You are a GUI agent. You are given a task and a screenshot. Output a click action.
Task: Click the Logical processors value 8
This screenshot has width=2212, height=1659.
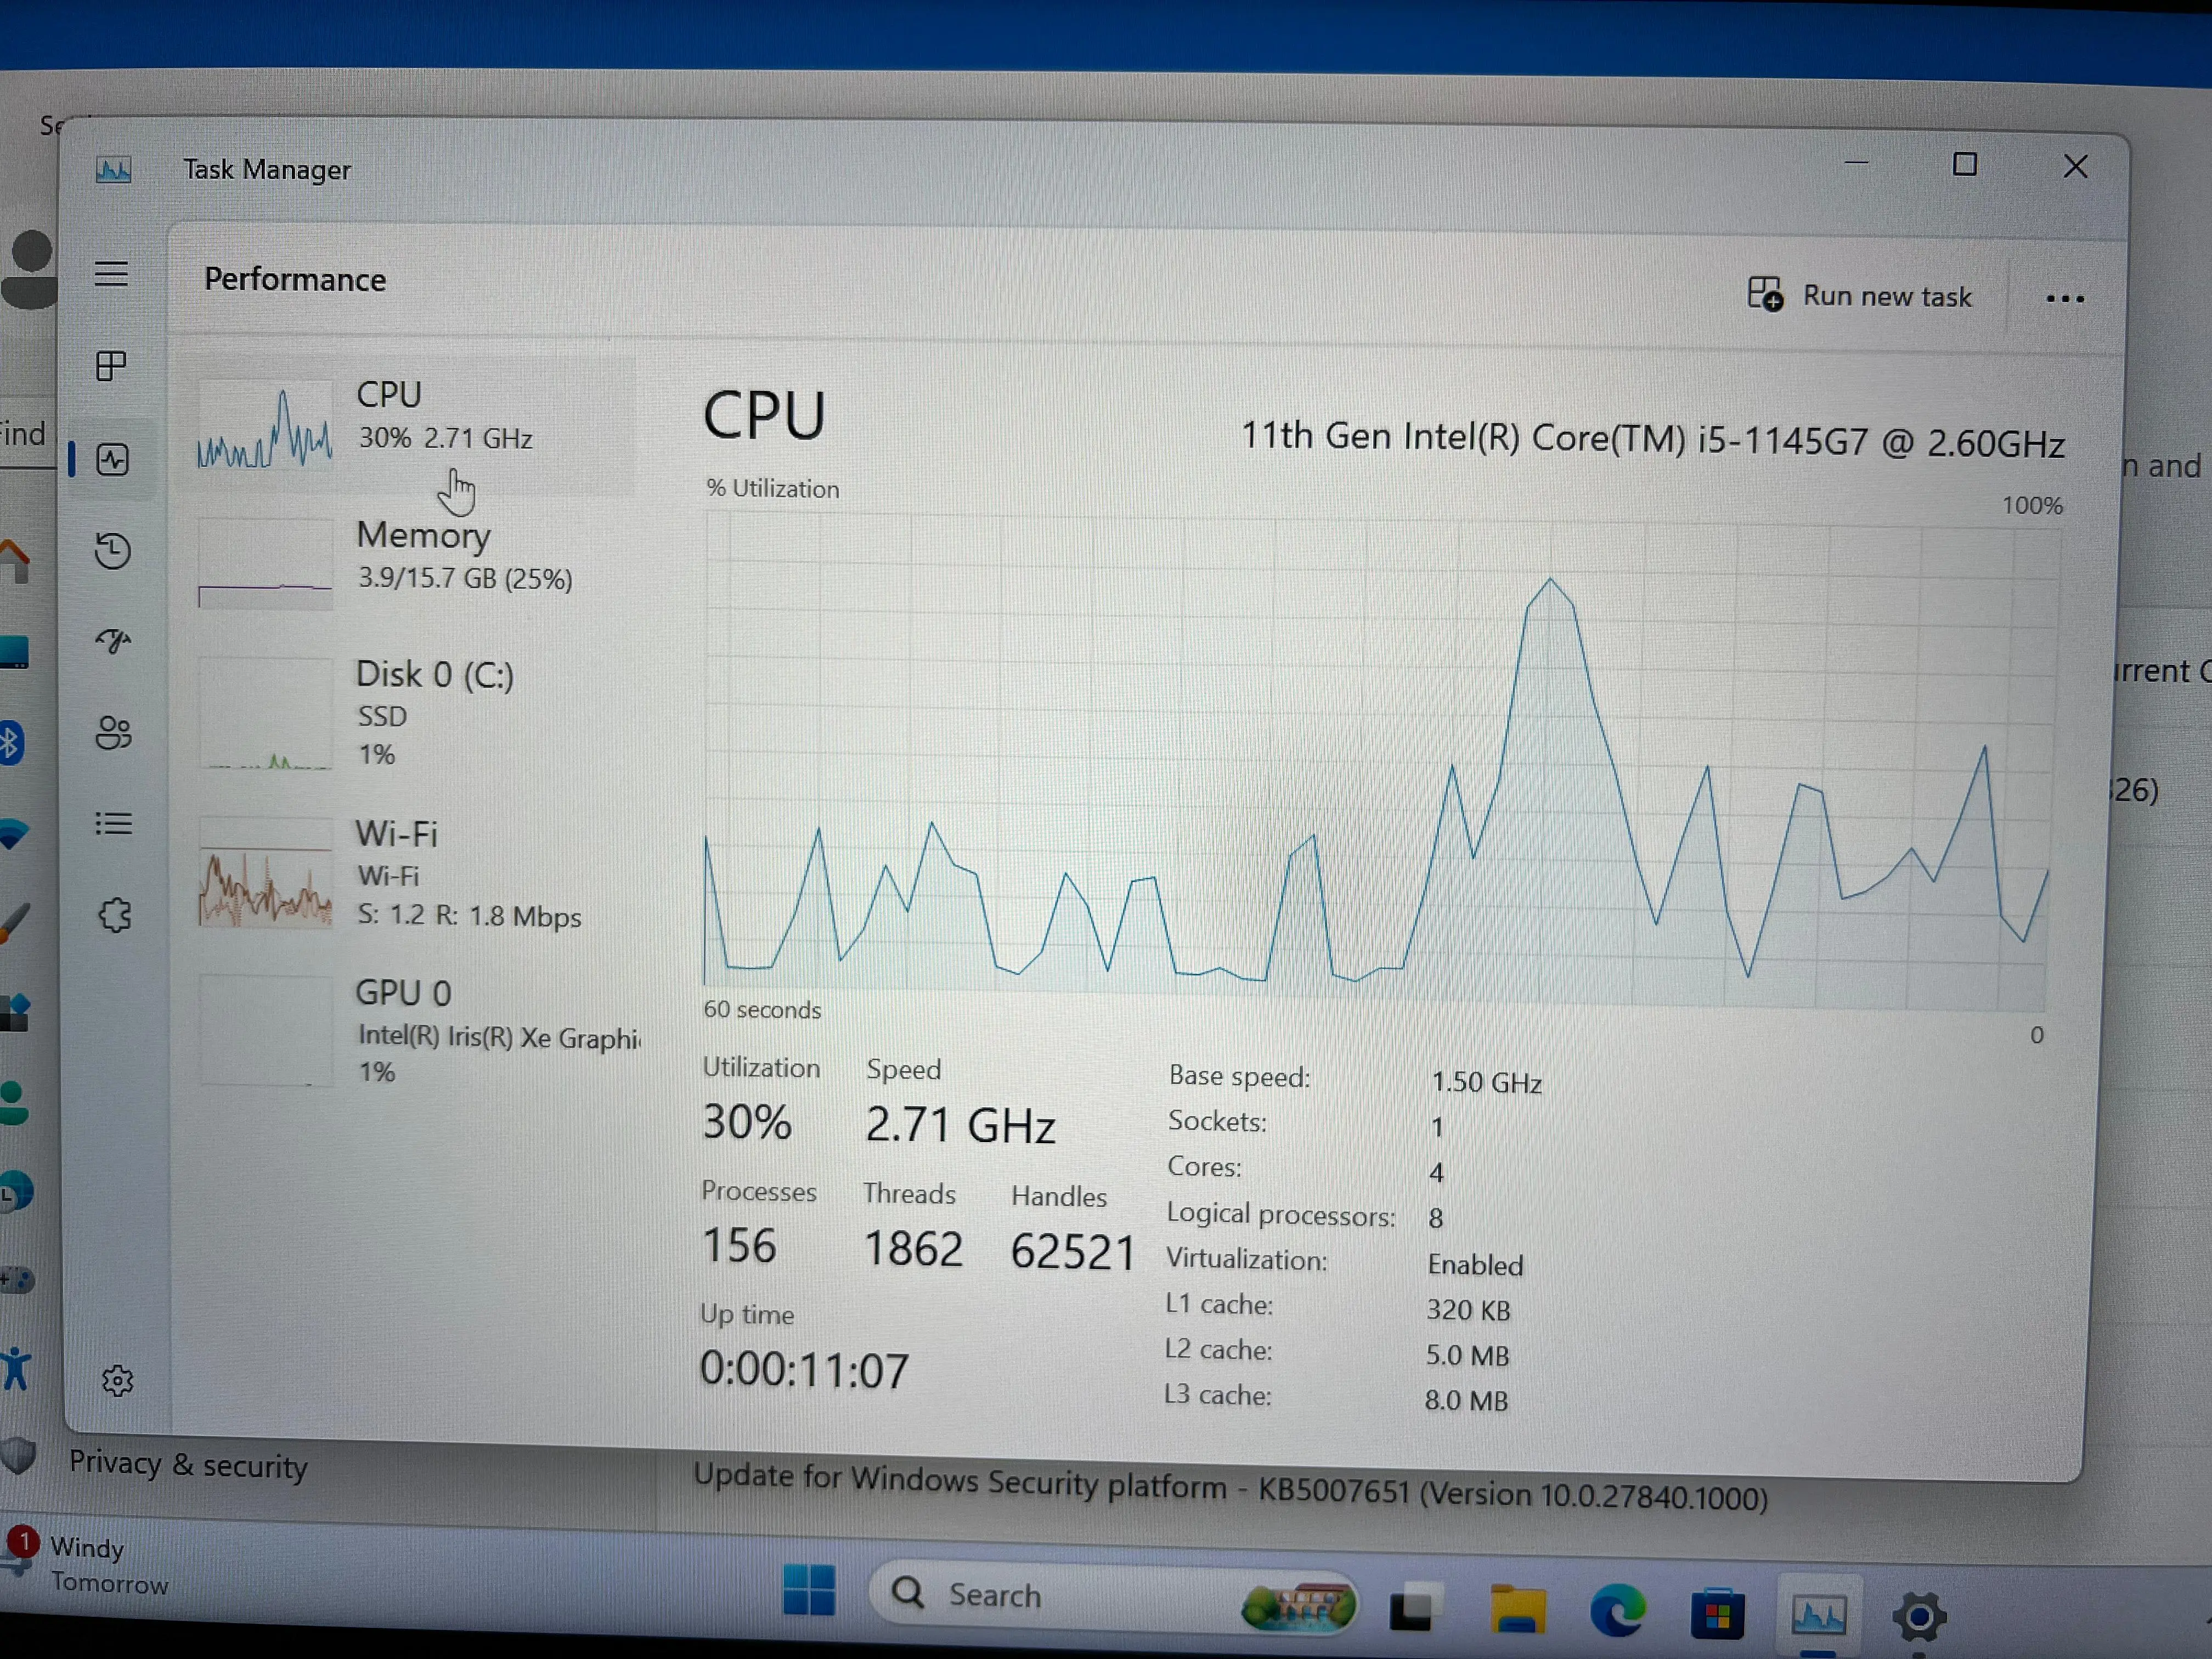pos(1436,1218)
